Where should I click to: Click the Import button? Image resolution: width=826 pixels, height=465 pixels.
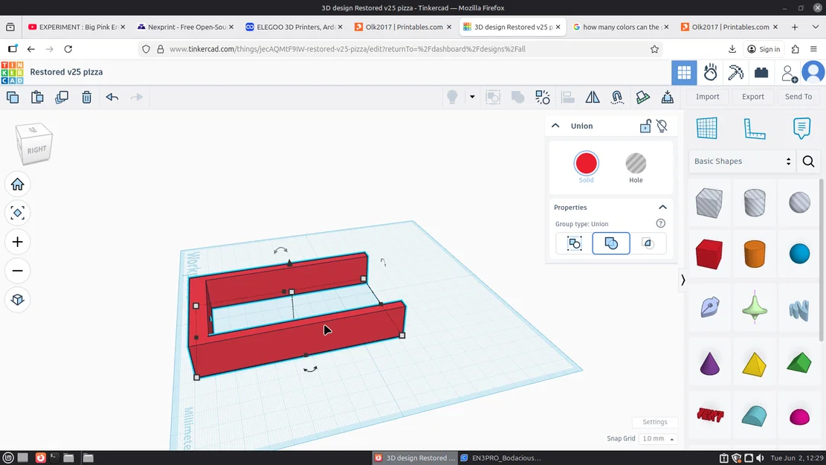(x=708, y=97)
